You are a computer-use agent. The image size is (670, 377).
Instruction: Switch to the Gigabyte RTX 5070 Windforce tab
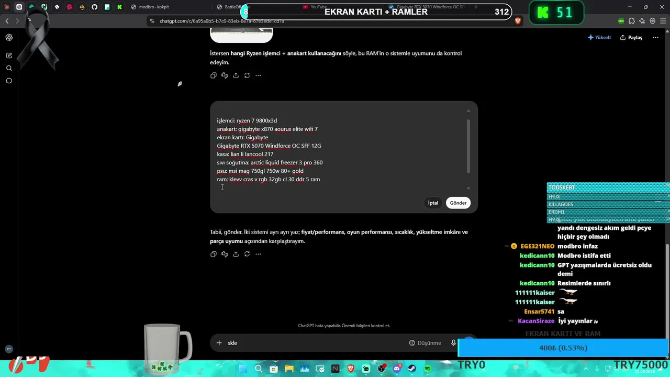[427, 7]
